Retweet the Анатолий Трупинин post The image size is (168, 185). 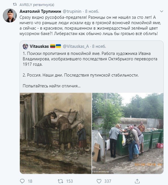[61, 181]
